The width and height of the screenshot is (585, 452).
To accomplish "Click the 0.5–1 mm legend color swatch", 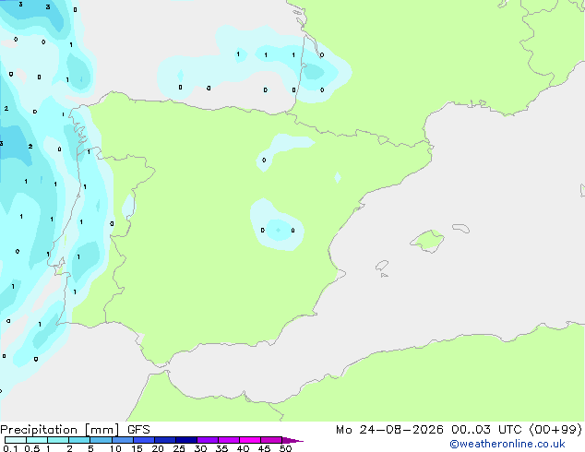I will pyautogui.click(x=37, y=440).
